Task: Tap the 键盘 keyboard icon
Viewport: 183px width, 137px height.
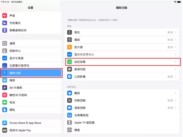Action: click(70, 130)
